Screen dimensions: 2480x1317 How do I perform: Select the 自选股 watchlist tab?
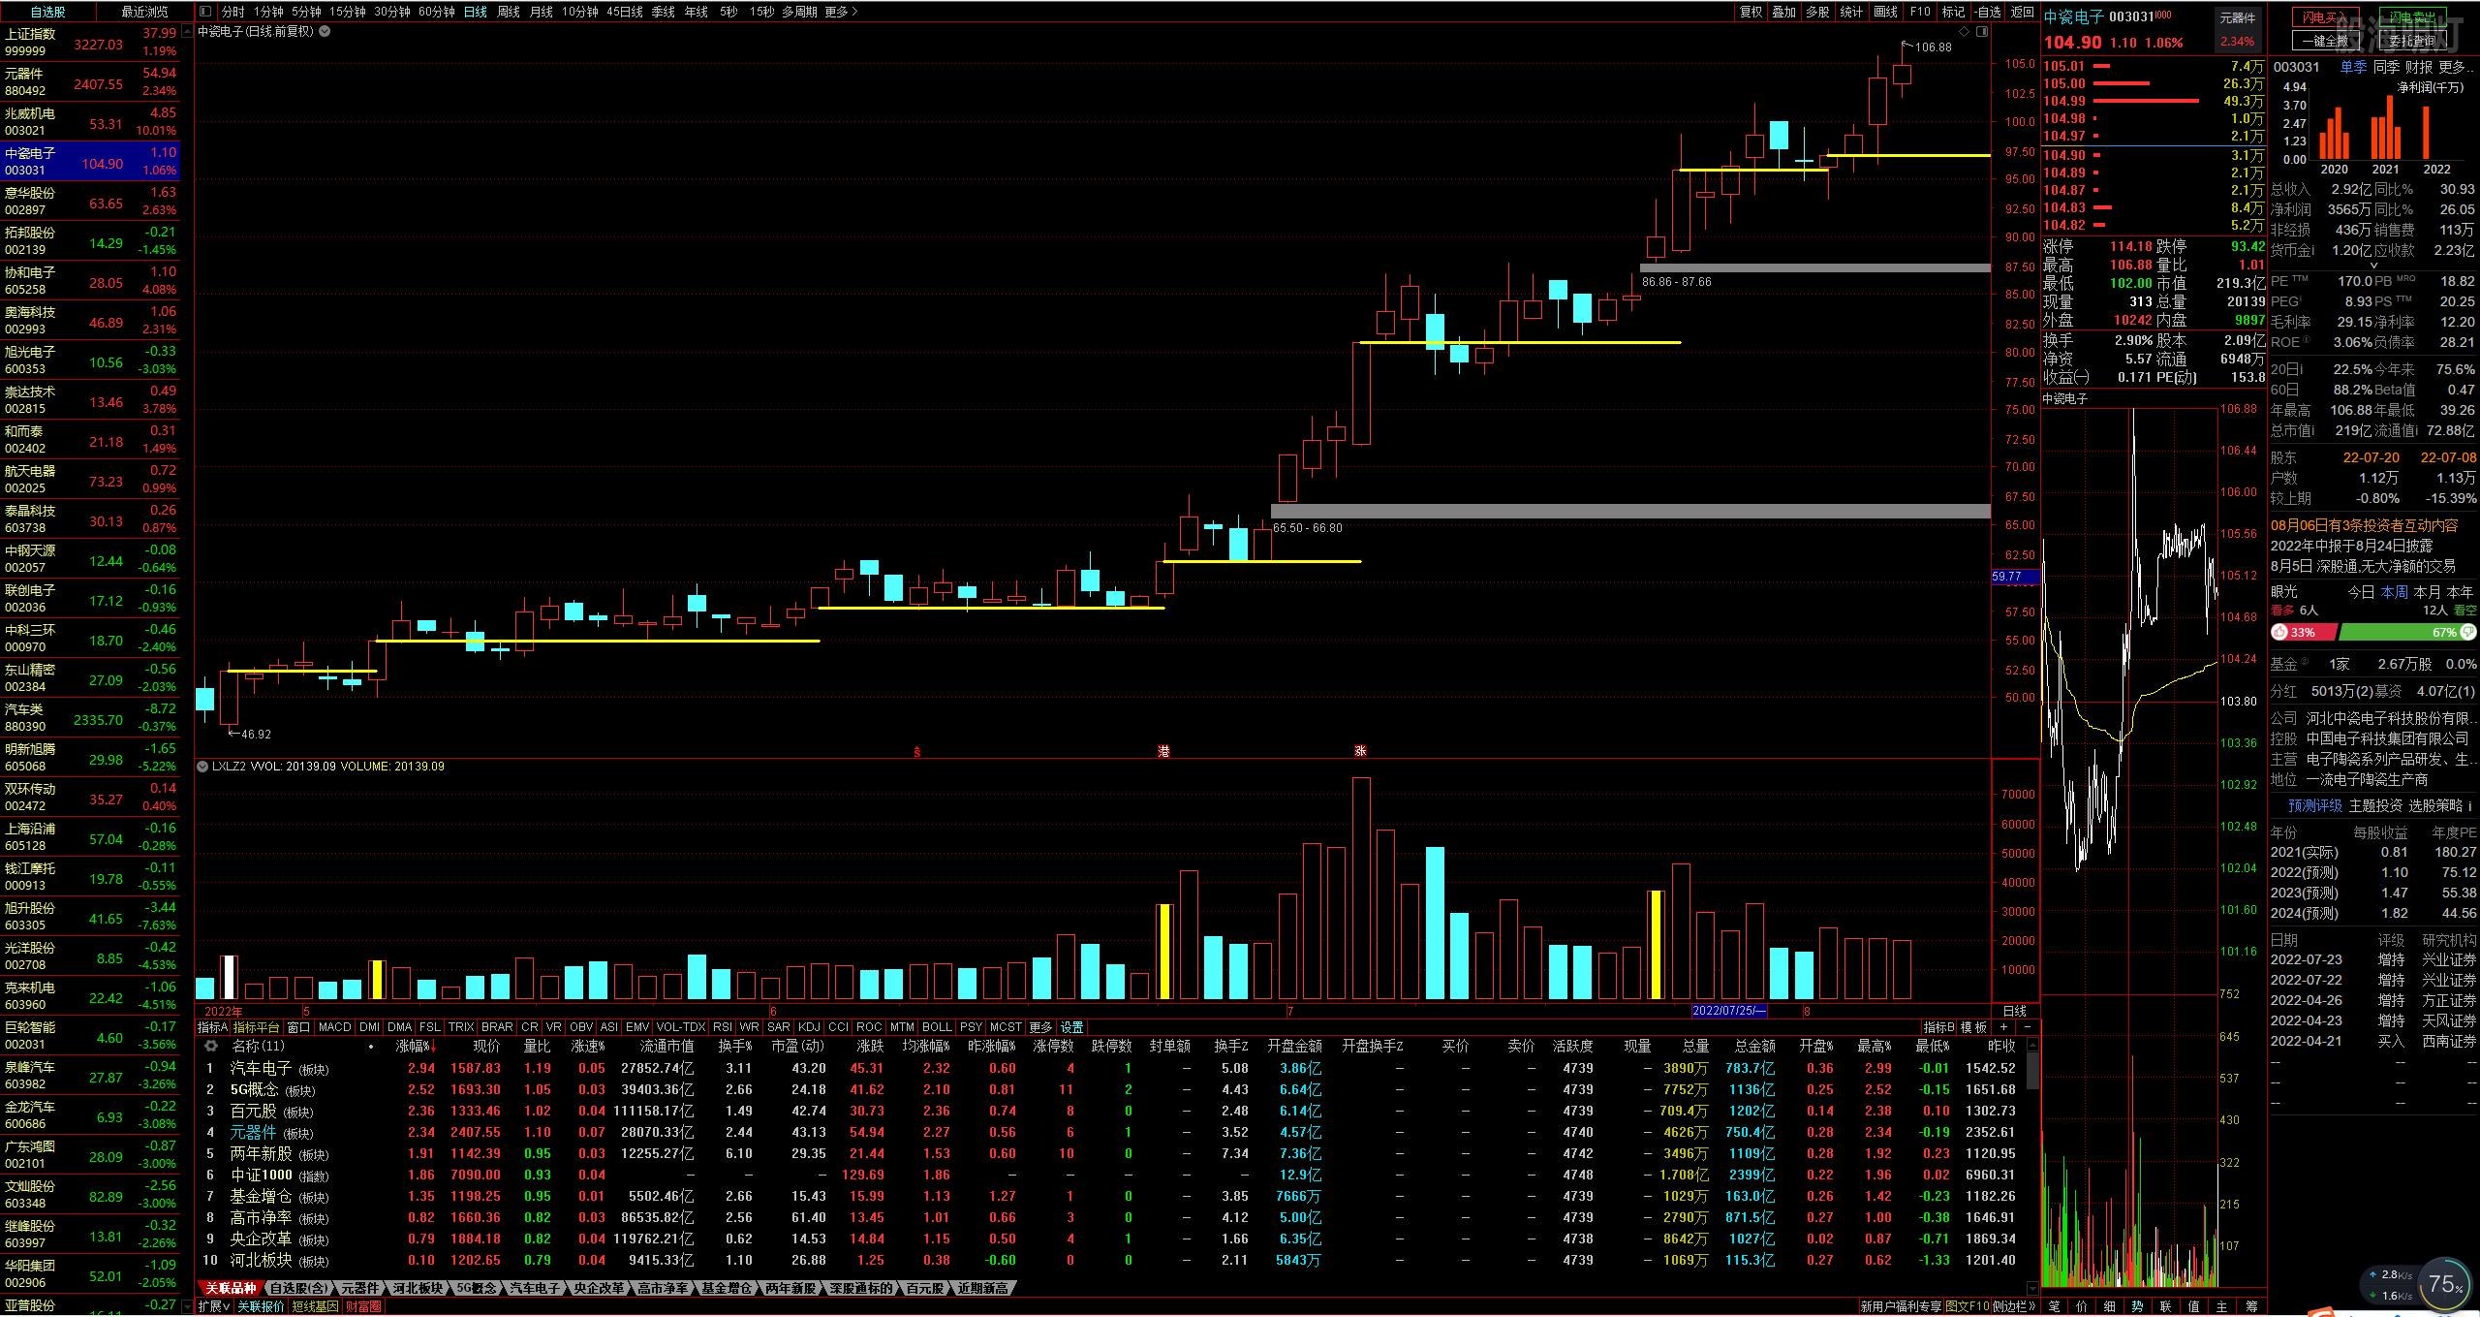point(48,12)
